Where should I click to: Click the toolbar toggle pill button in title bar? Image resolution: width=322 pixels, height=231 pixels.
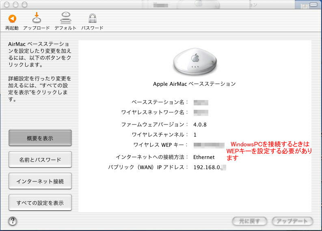point(313,4)
